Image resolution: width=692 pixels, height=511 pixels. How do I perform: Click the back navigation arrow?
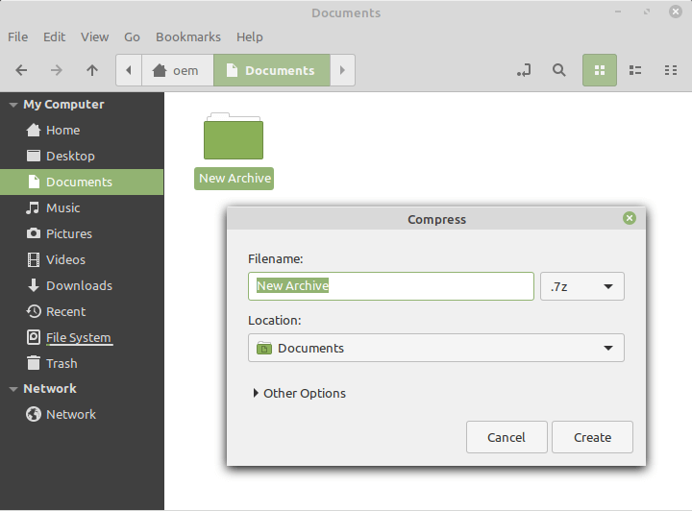click(x=21, y=70)
